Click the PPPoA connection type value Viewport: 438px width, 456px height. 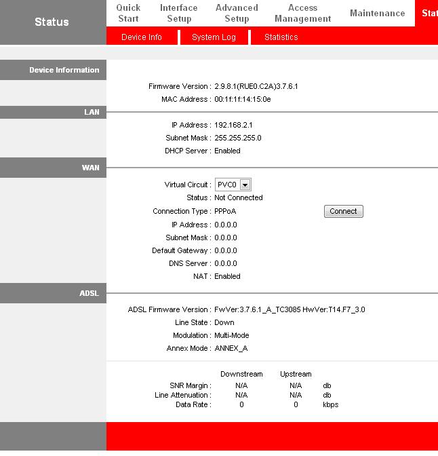tap(225, 211)
